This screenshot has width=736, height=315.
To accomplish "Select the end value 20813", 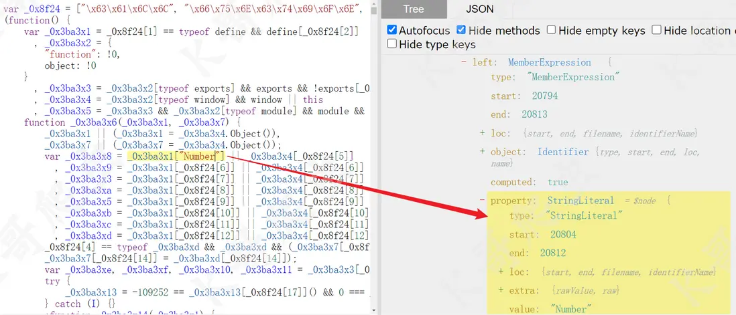I will (x=535, y=114).
